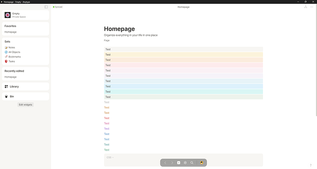Open the All Objects set
Viewport: 317px width, 169px height.
pos(14,52)
